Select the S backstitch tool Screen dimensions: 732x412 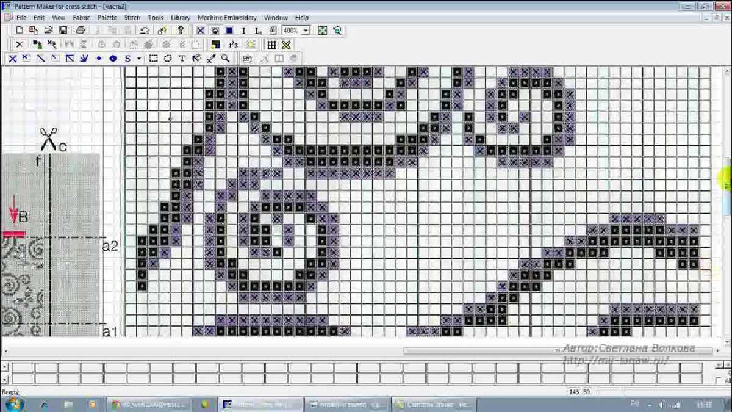127,59
